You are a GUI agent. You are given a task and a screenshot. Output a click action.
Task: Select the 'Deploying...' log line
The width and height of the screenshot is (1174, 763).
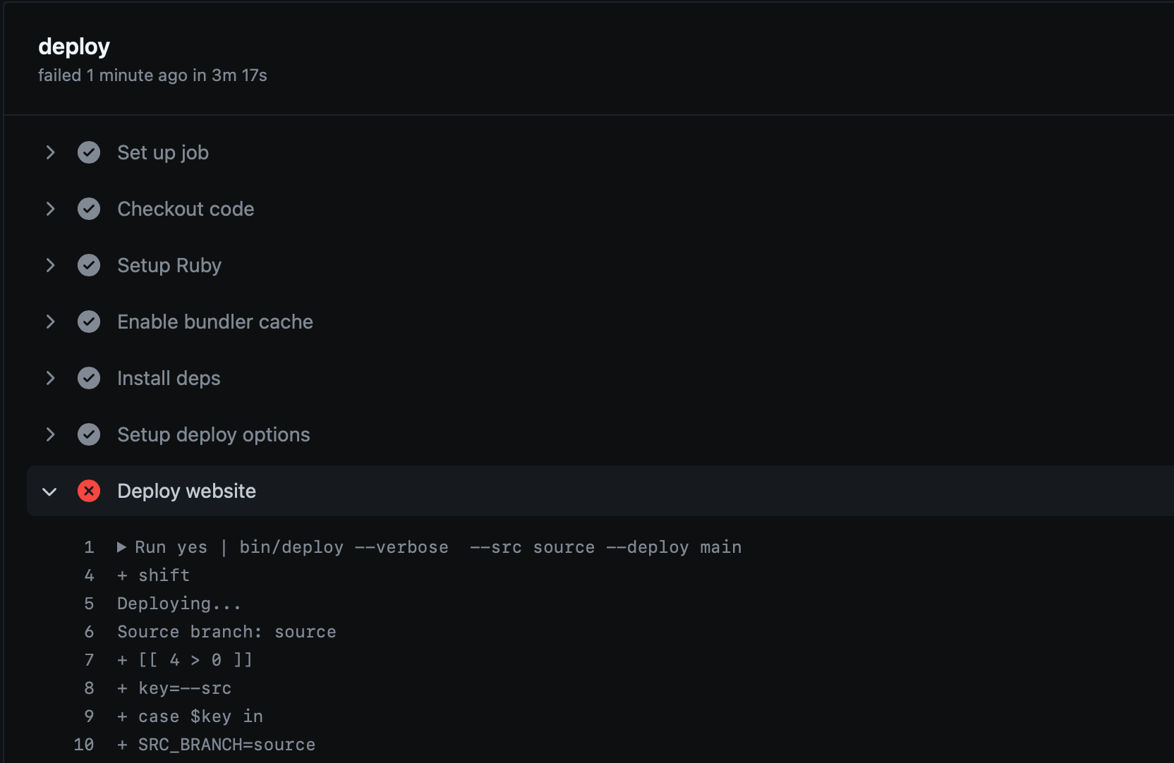tap(178, 603)
